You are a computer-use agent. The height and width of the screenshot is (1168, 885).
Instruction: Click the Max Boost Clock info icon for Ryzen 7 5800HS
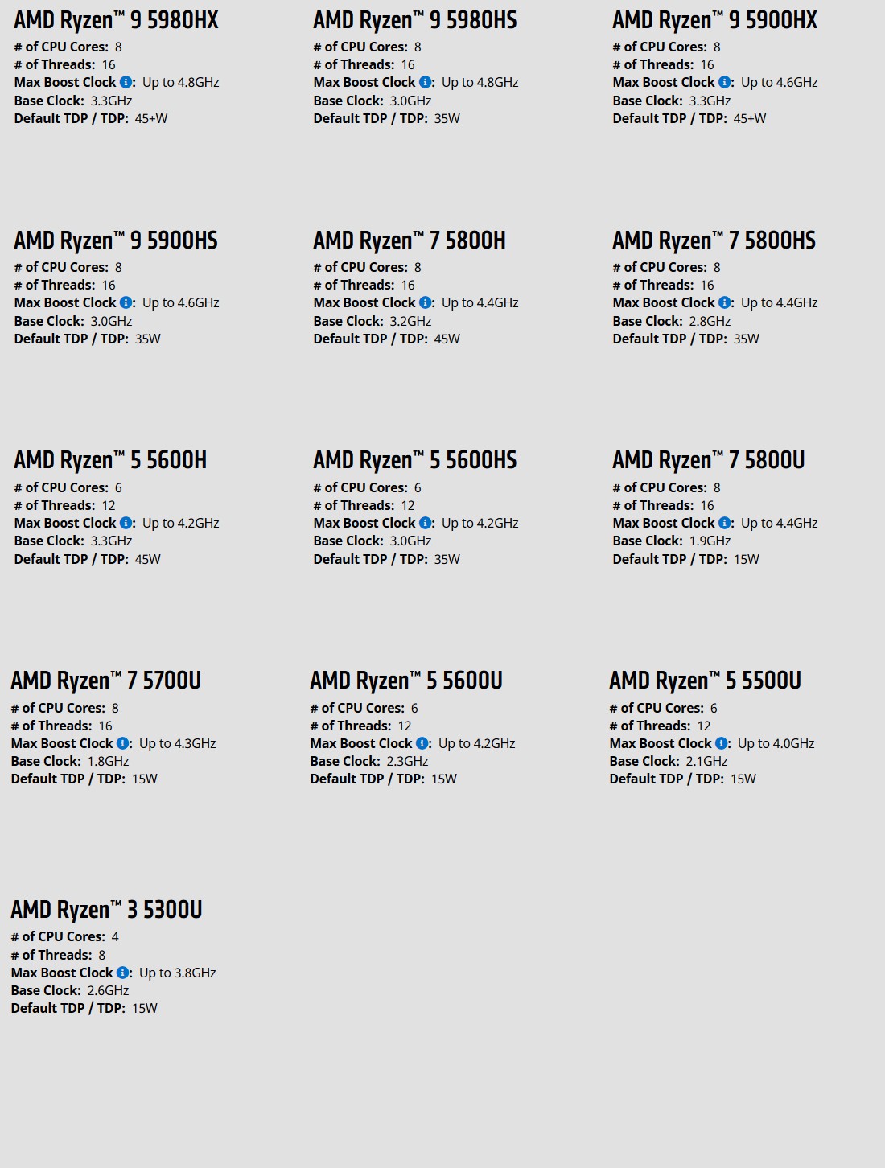click(x=725, y=302)
